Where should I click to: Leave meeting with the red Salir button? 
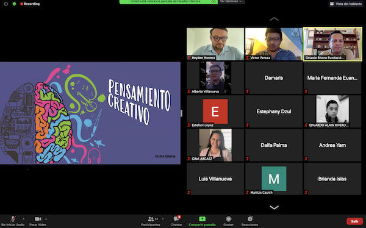tap(354, 221)
